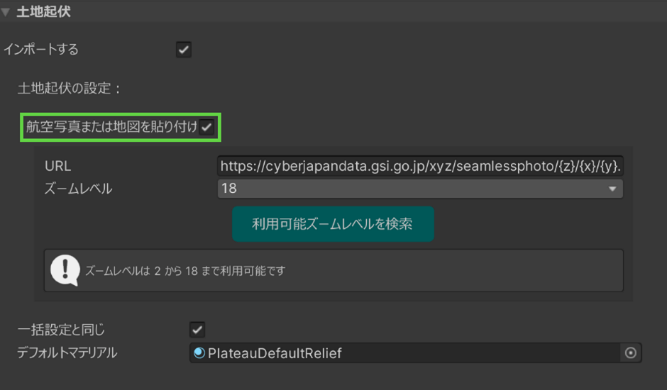The height and width of the screenshot is (390, 667).
Task: Toggle 航空写真または地図を貼り付け checkbox
Action: tap(206, 127)
